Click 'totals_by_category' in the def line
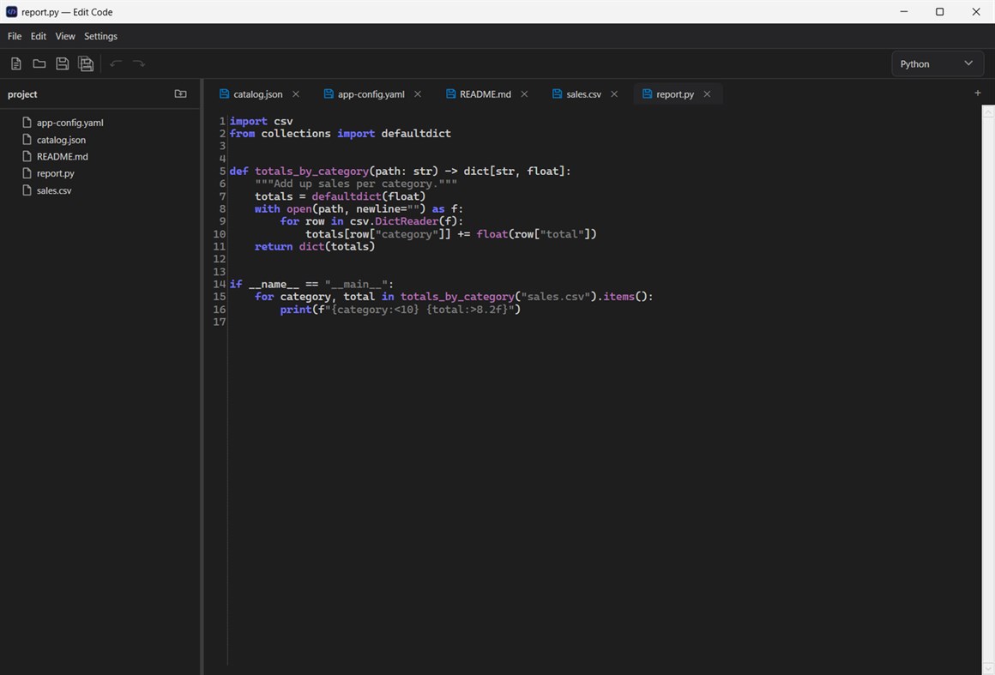Image resolution: width=995 pixels, height=675 pixels. [x=311, y=172]
